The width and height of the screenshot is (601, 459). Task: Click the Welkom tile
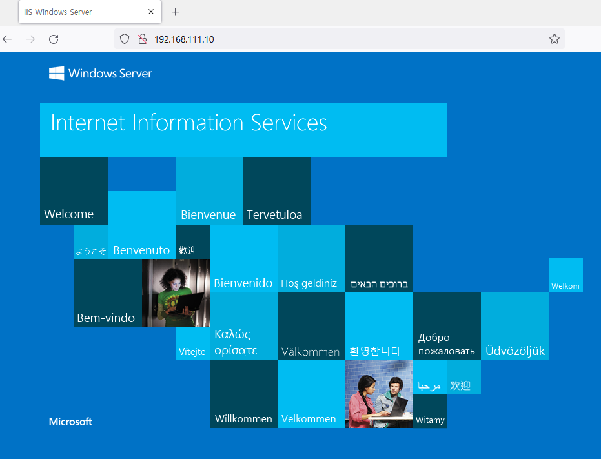pos(565,275)
